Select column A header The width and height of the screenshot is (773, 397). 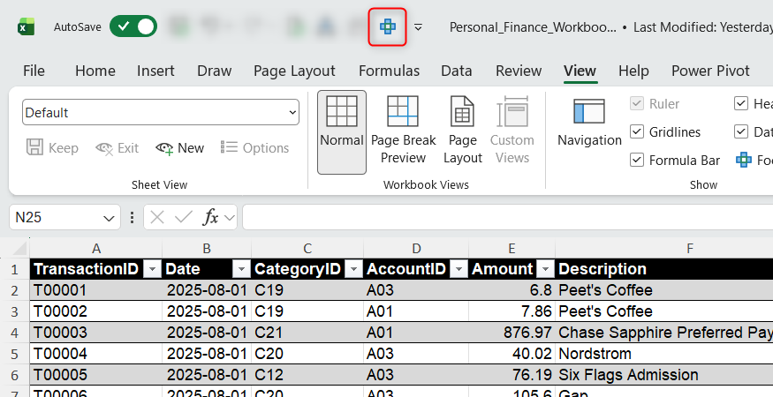pos(96,249)
